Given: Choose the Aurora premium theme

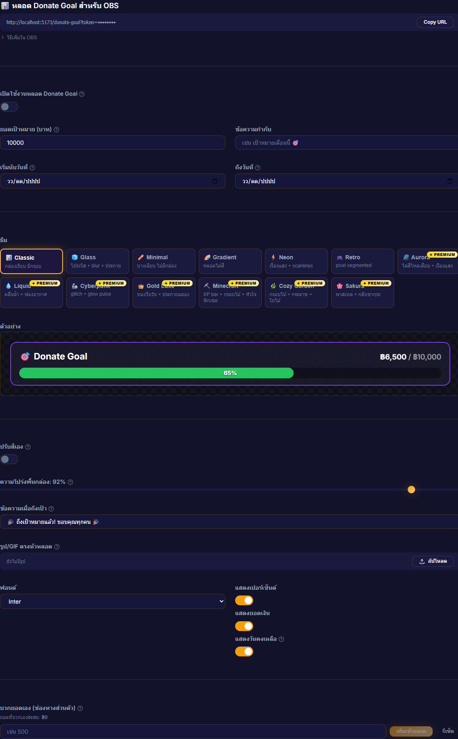Looking at the screenshot, I should tap(428, 261).
